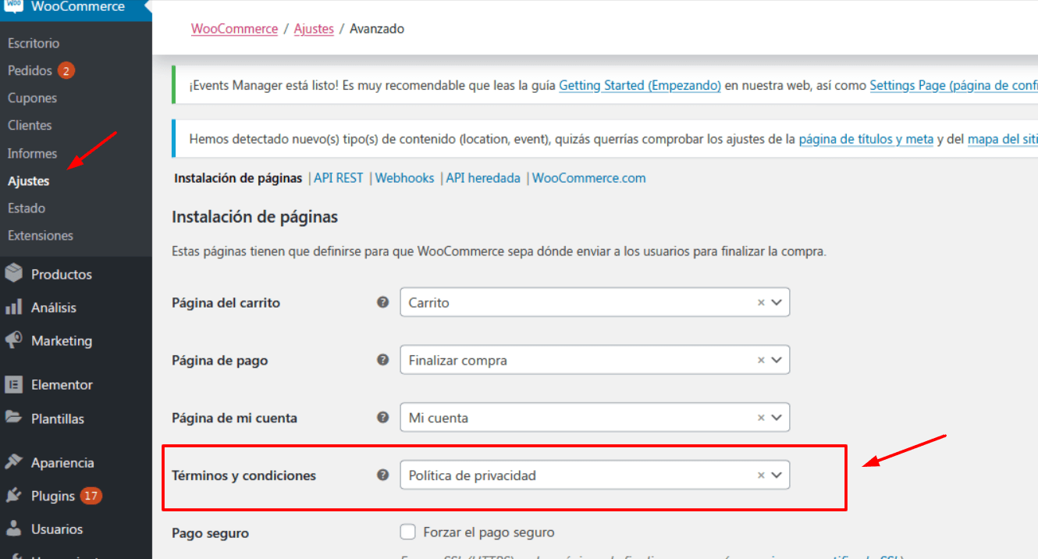
Task: Click help icon next to Términos y condiciones
Action: [x=382, y=475]
